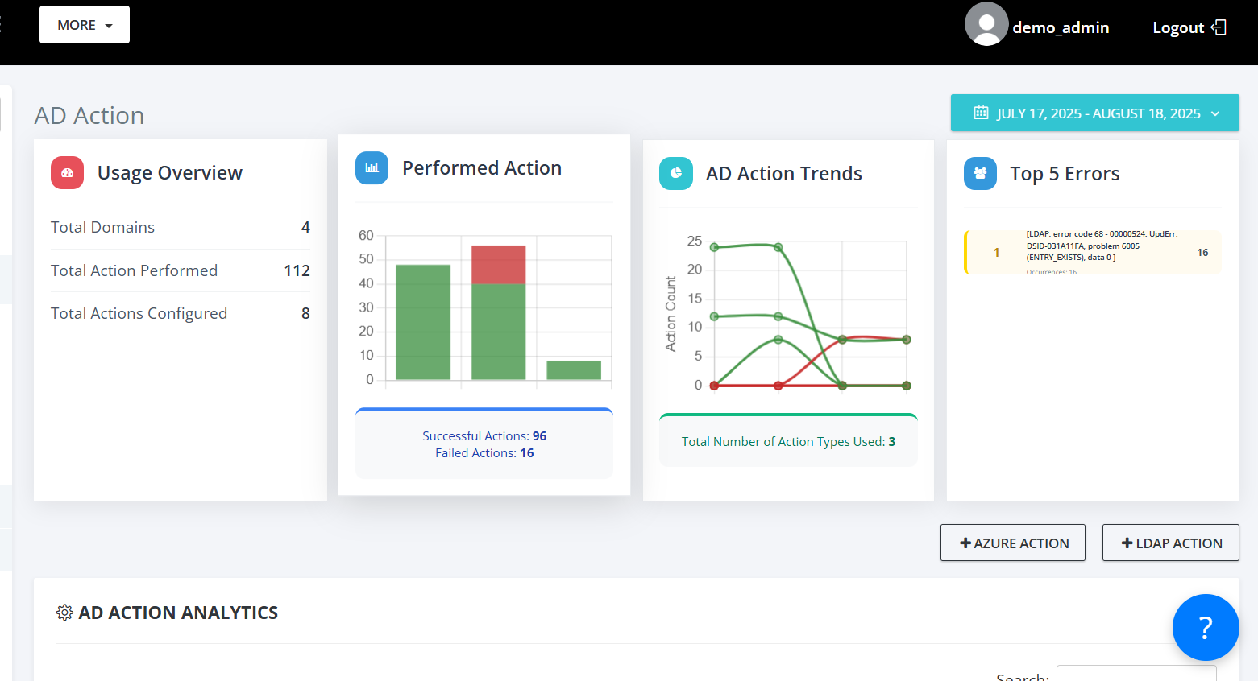This screenshot has width=1258, height=681.
Task: Click the AD Action Analytics settings gear
Action: 64,613
